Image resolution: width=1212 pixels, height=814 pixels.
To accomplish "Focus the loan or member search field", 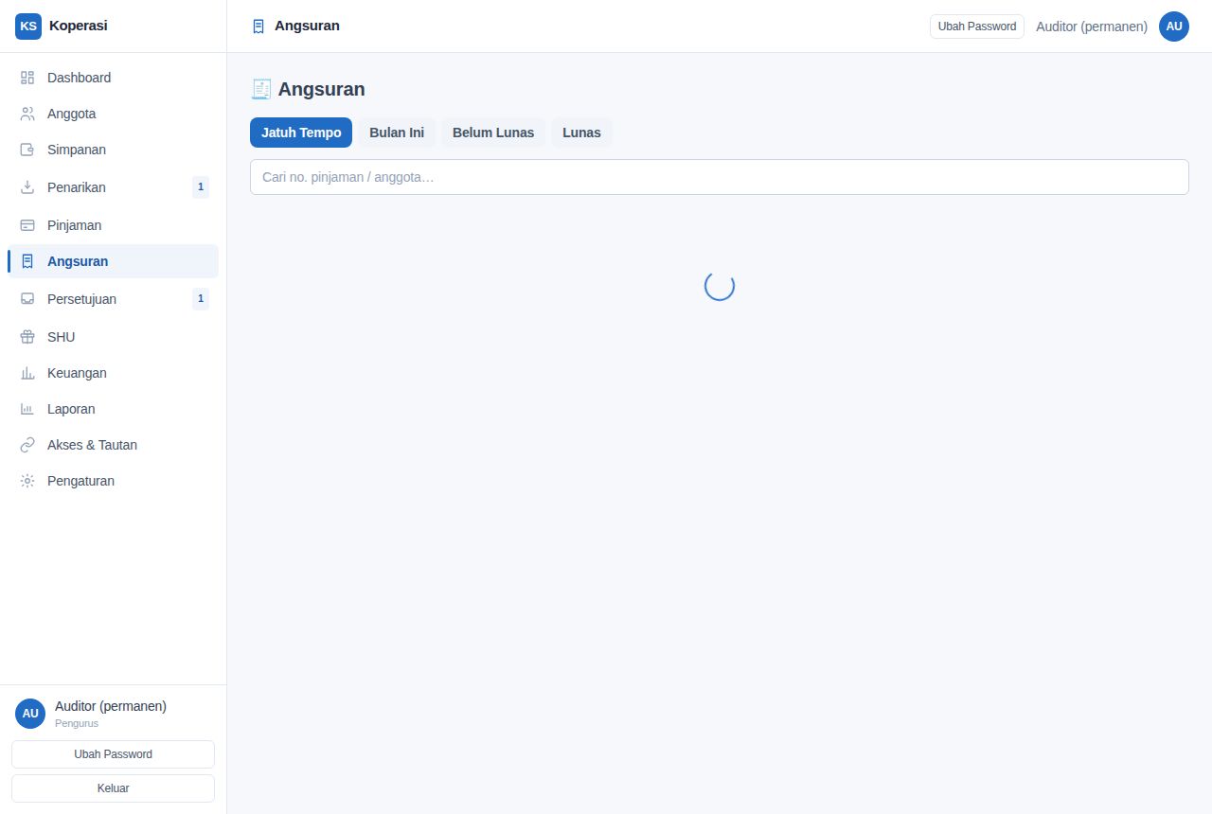I will click(720, 177).
